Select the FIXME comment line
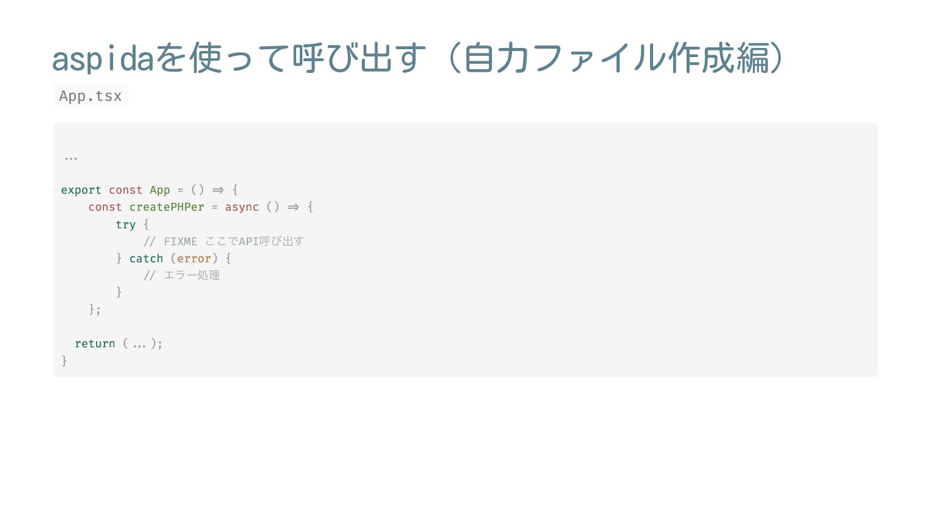 tap(224, 241)
